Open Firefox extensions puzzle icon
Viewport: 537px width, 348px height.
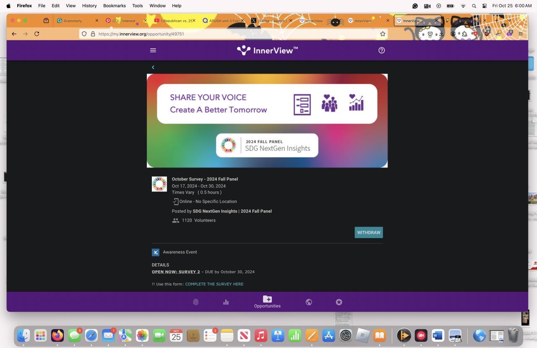pyautogui.click(x=464, y=34)
